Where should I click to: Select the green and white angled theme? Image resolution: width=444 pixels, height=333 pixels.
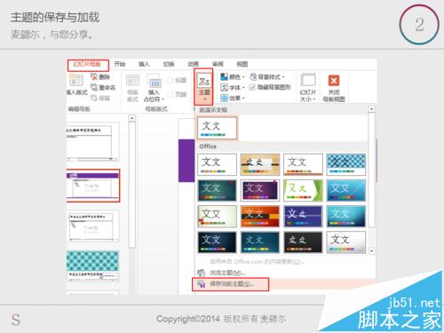303,190
